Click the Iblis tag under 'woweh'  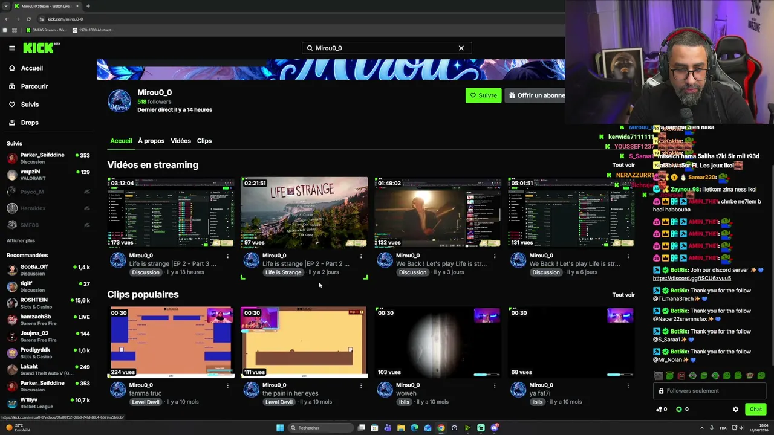coord(404,402)
